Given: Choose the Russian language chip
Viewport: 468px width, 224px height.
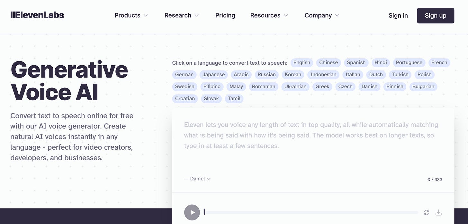Looking at the screenshot, I should tap(267, 74).
